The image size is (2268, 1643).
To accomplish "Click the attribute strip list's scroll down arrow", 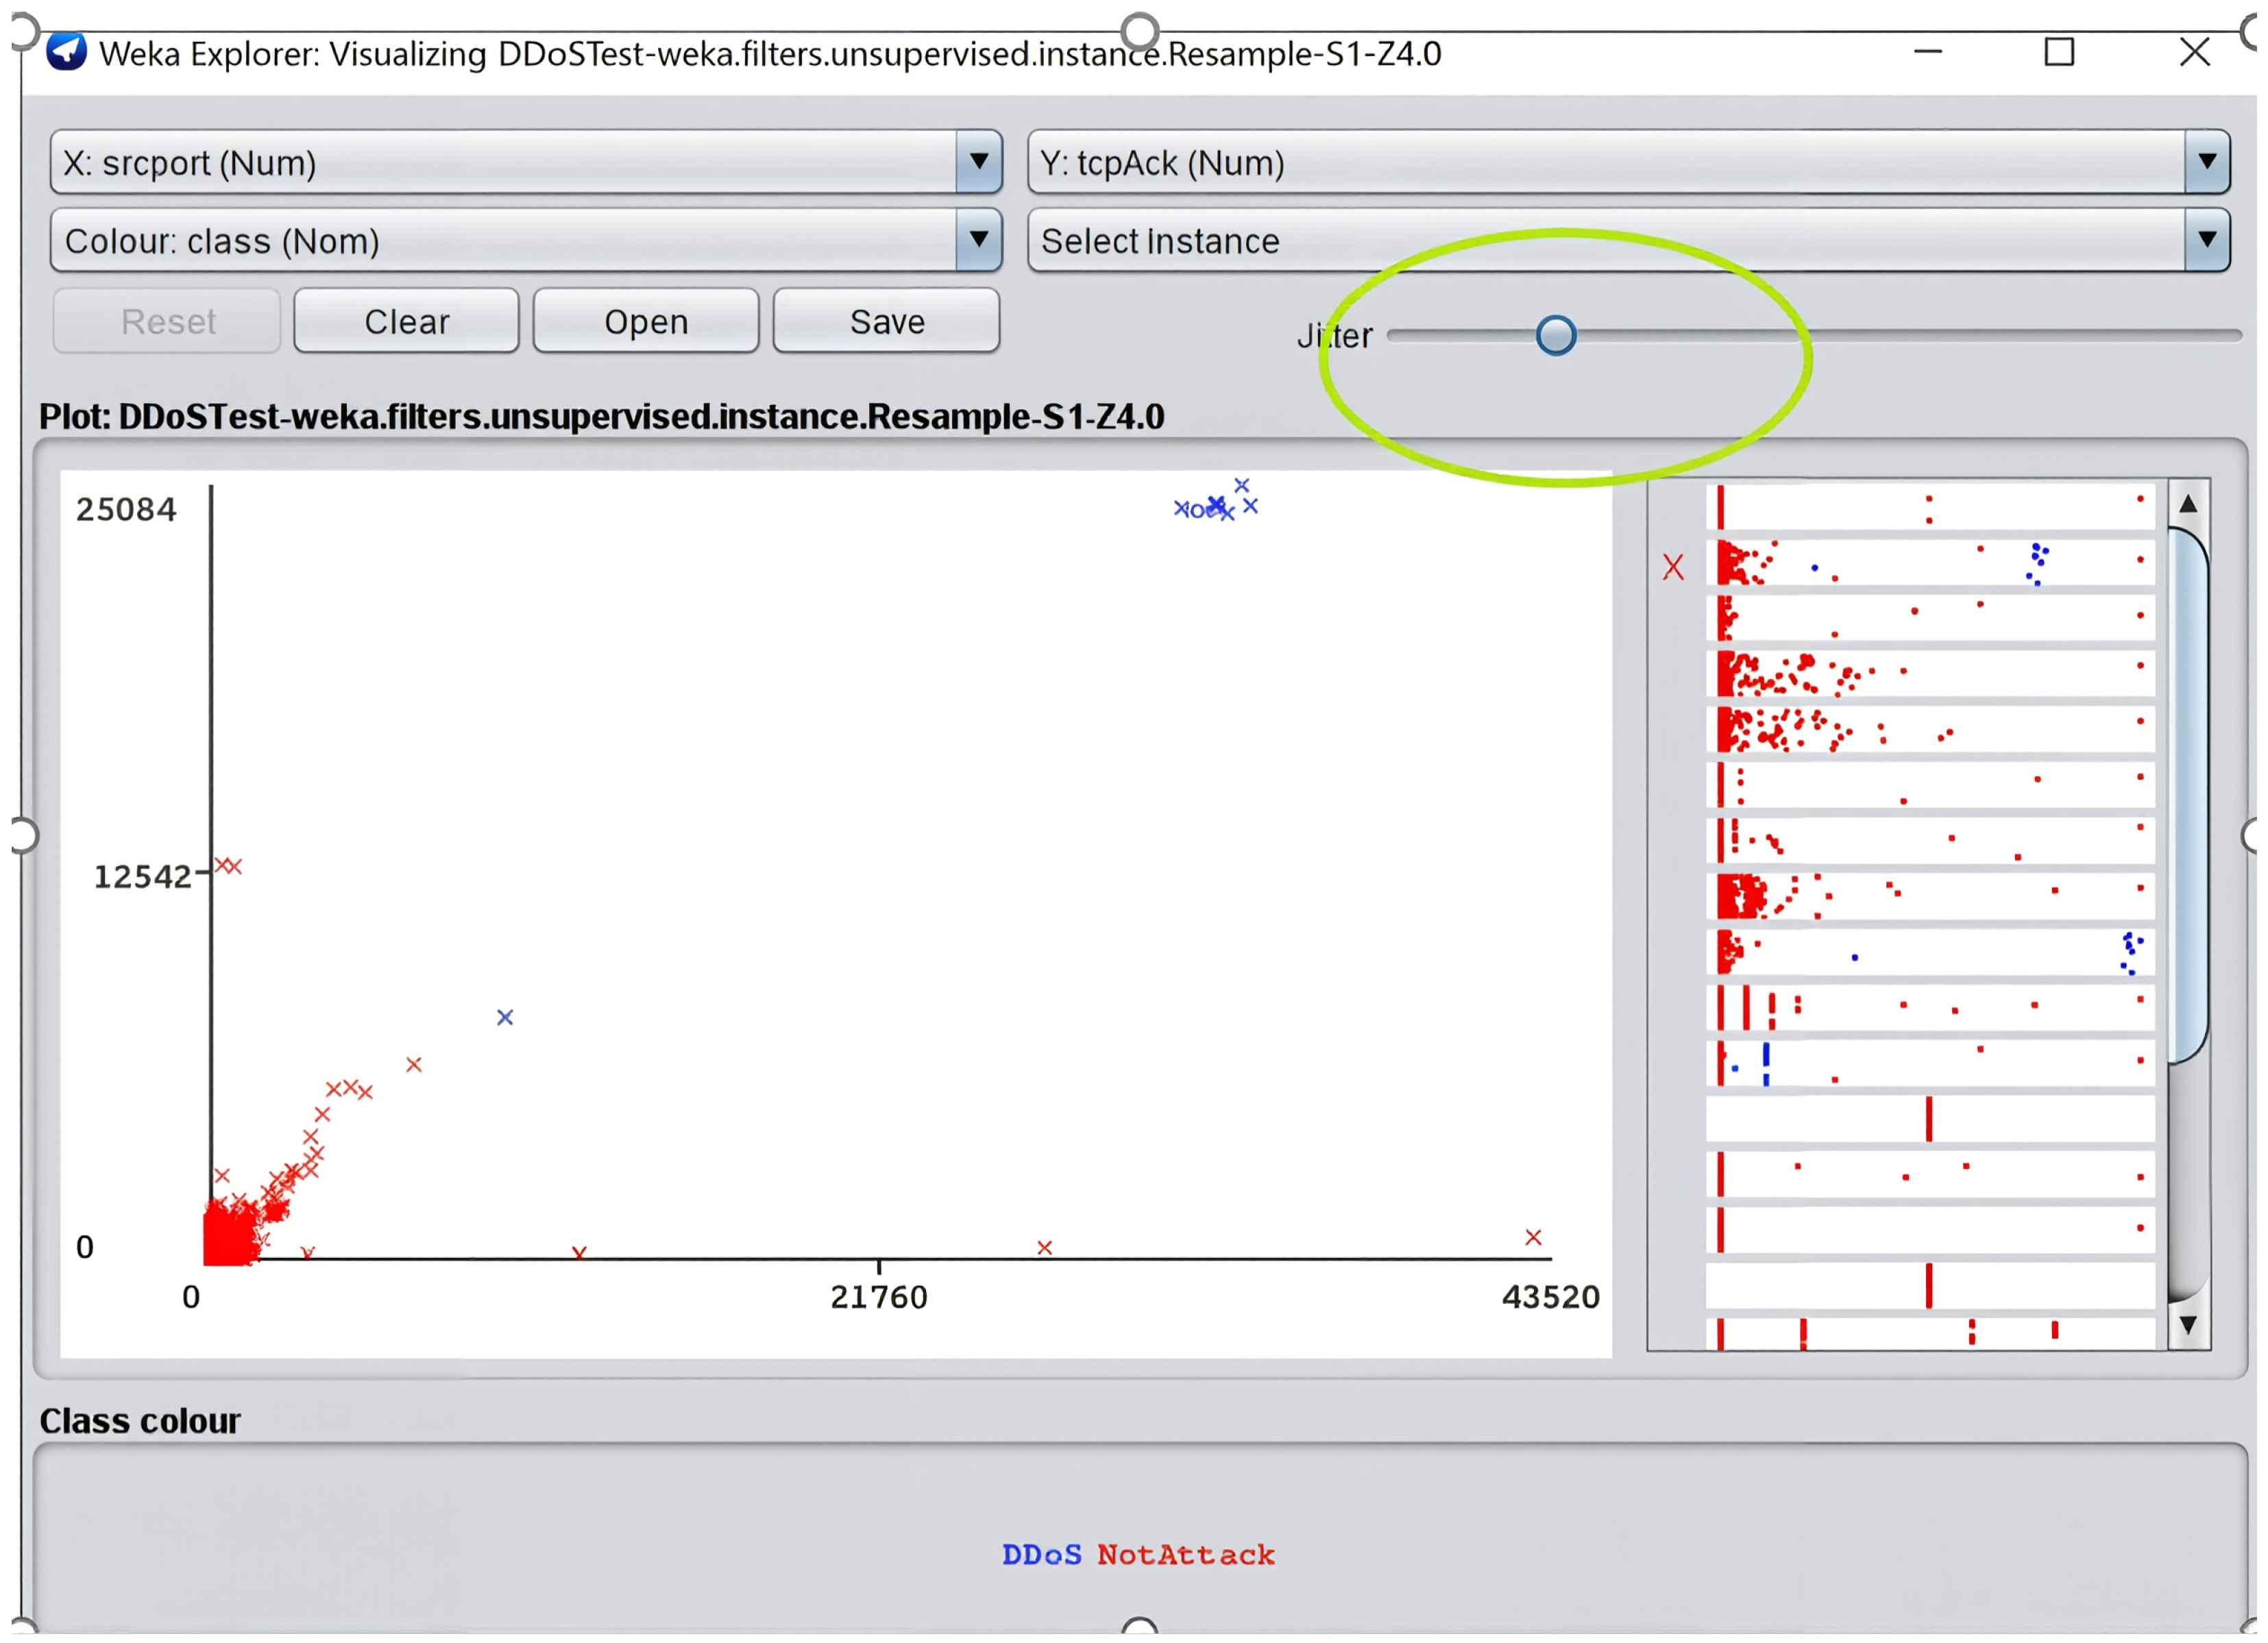I will (x=2189, y=1326).
